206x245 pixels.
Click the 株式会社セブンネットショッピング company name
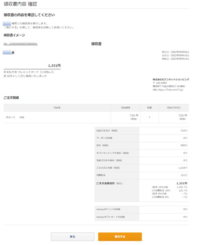coord(171,79)
